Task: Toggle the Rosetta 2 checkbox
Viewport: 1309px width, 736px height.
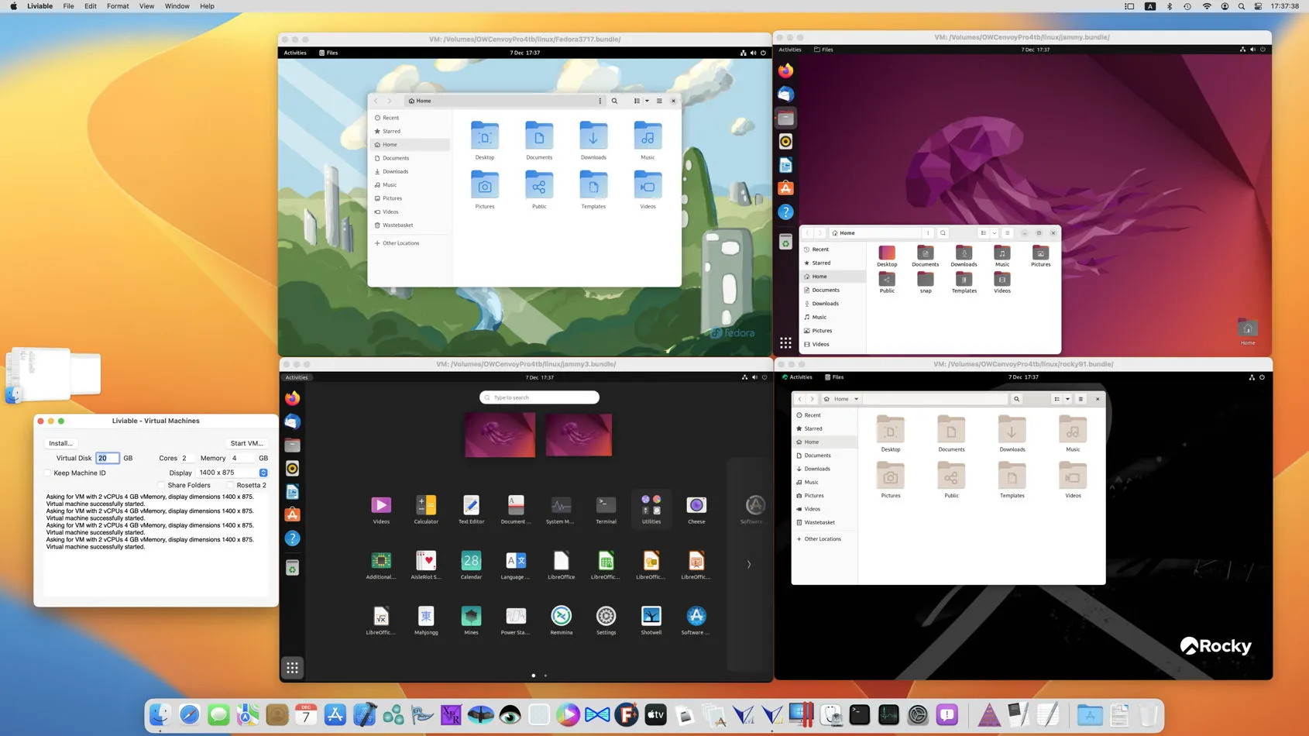Action: click(x=230, y=485)
